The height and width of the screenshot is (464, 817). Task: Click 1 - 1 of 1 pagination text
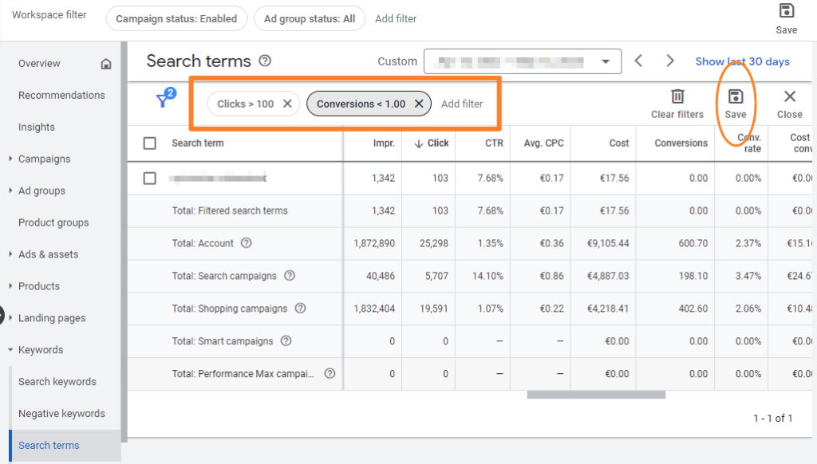tap(772, 419)
